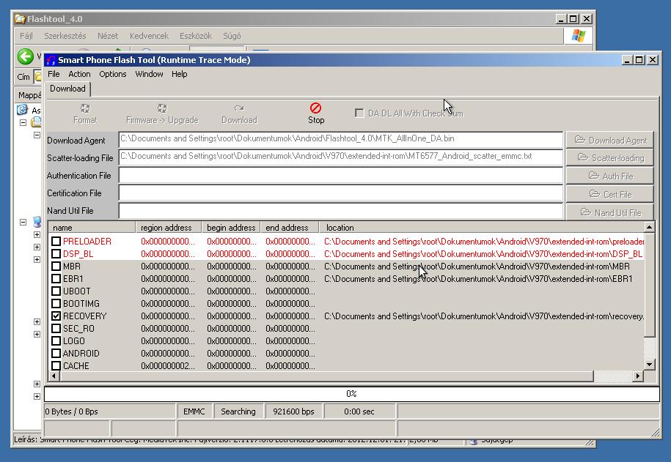Click the Searching status bar entry
Image resolution: width=671 pixels, height=462 pixels.
(x=238, y=411)
